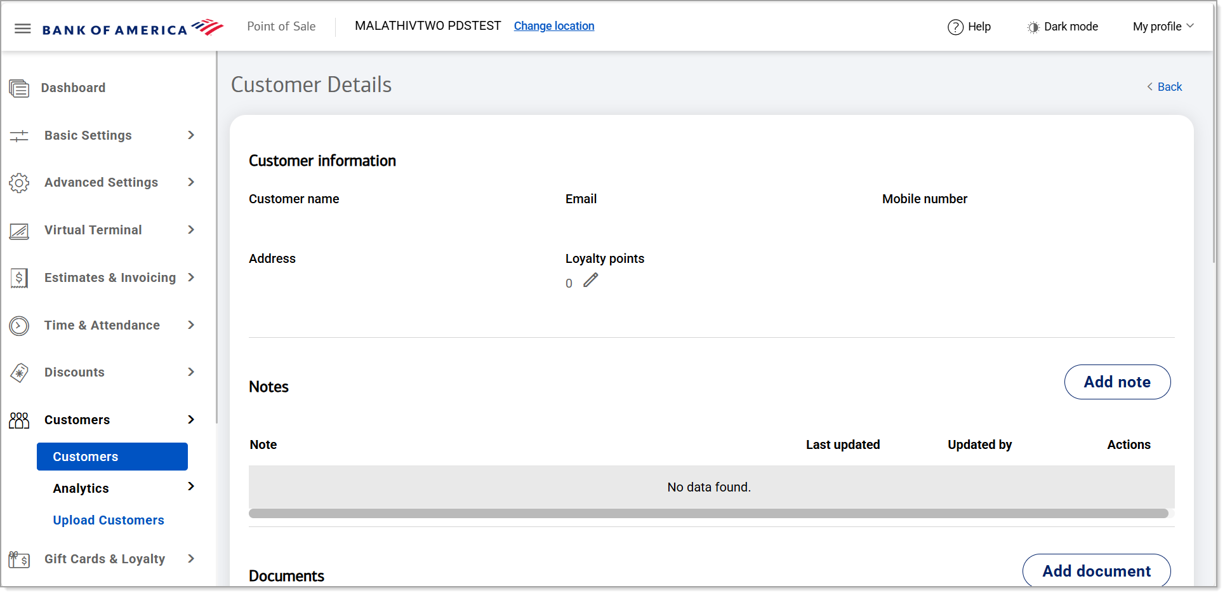Click the Customers people icon
Image resolution: width=1225 pixels, height=595 pixels.
pos(19,420)
